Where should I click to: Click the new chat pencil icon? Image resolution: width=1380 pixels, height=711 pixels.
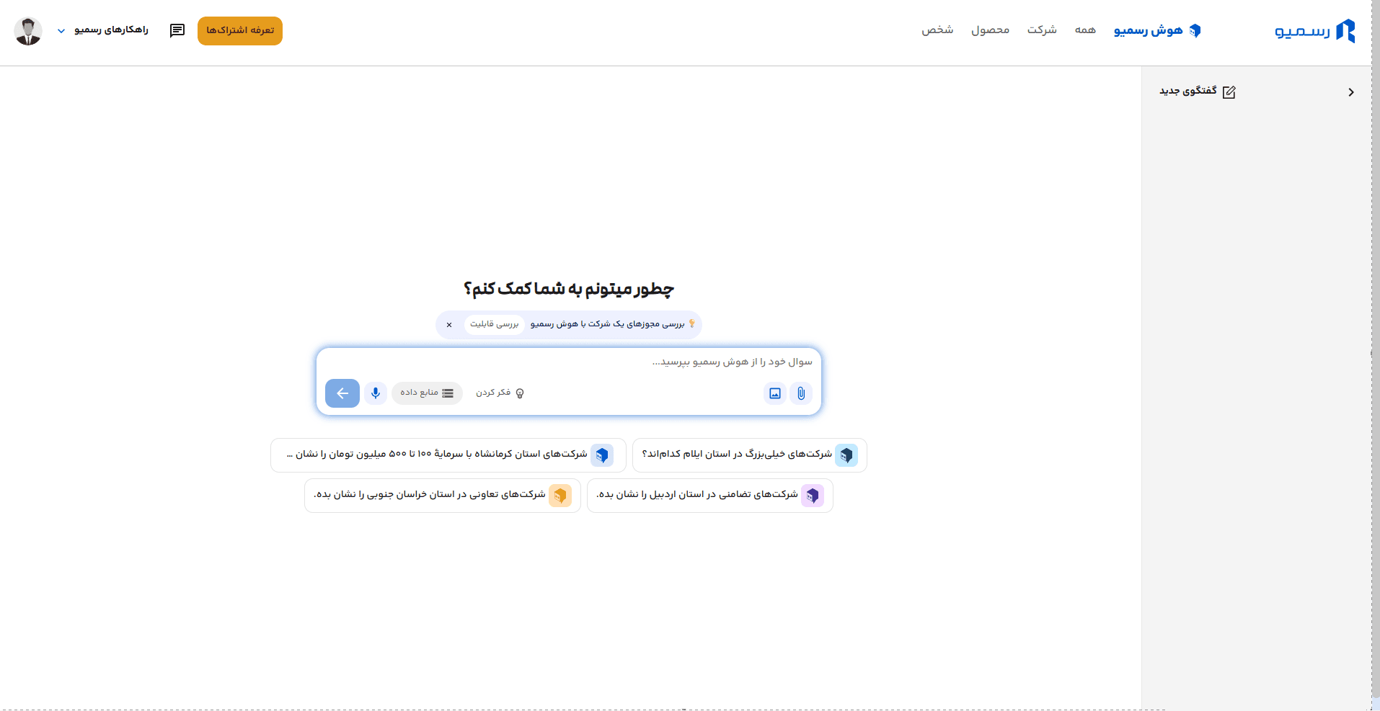click(x=1229, y=91)
